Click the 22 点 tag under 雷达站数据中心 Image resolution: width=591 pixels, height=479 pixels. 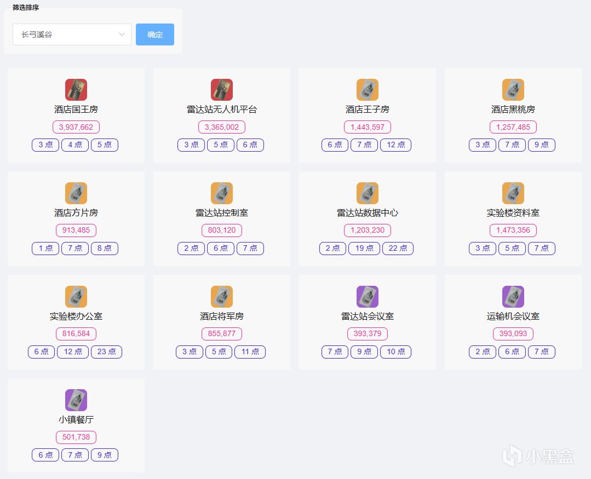(398, 248)
